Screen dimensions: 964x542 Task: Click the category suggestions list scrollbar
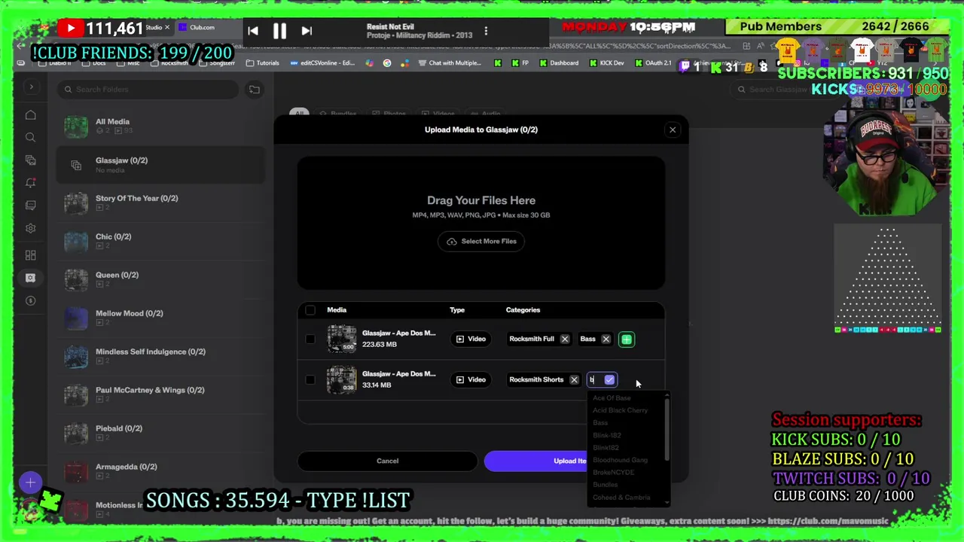[667, 430]
